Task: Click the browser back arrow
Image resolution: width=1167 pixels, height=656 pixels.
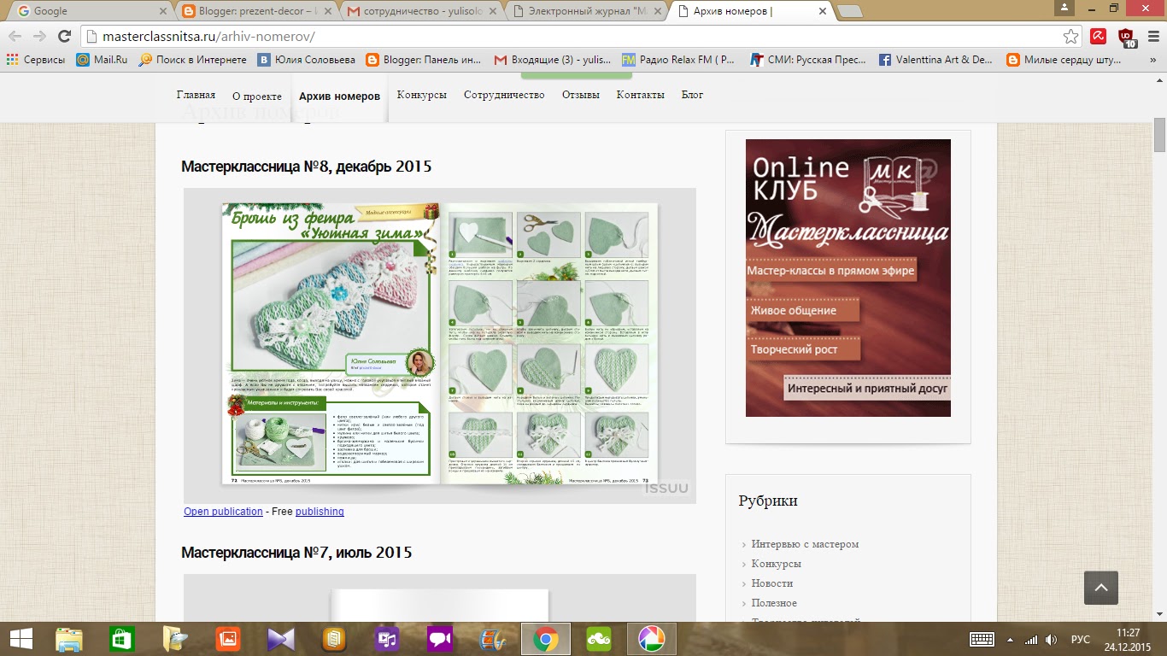Action: [15, 36]
